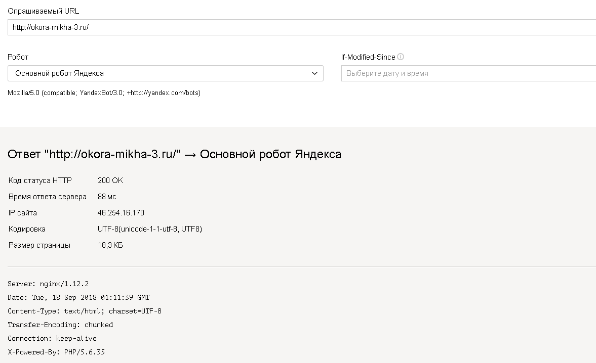Click the 88 мс response time value

pos(107,197)
